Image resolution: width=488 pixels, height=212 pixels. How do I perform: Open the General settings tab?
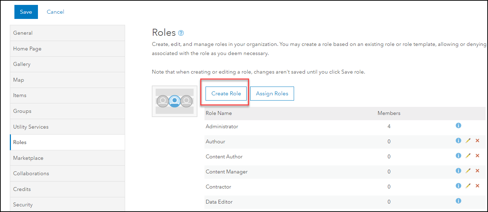click(x=67, y=33)
